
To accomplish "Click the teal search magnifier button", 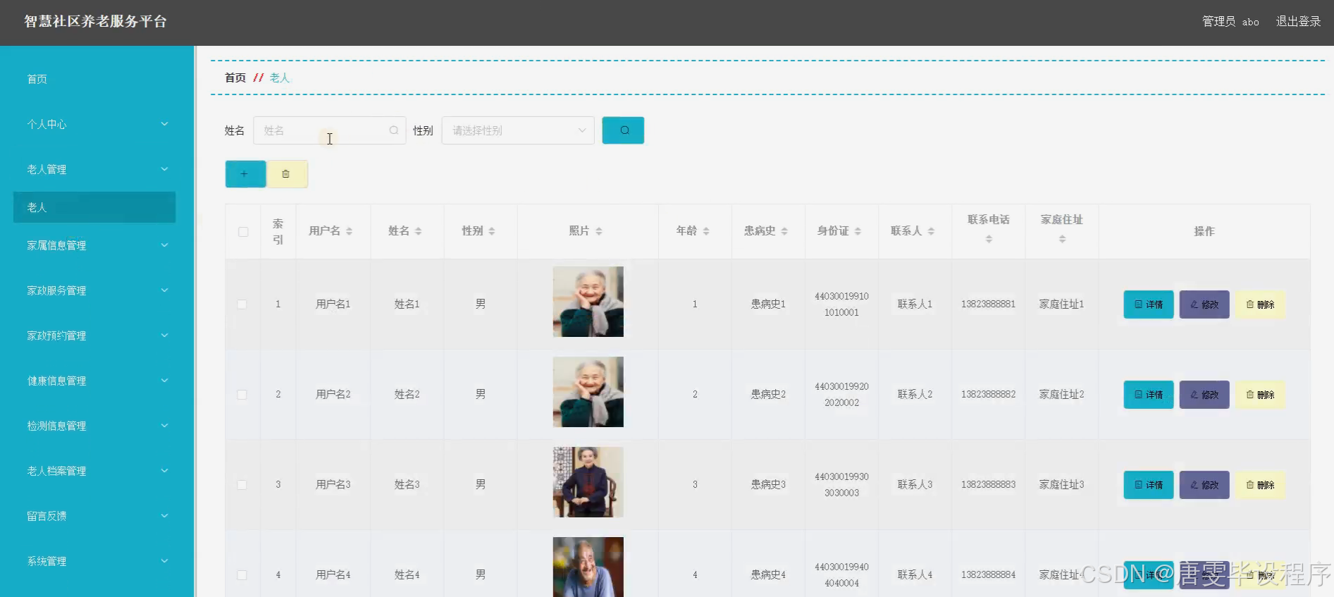I will click(623, 130).
